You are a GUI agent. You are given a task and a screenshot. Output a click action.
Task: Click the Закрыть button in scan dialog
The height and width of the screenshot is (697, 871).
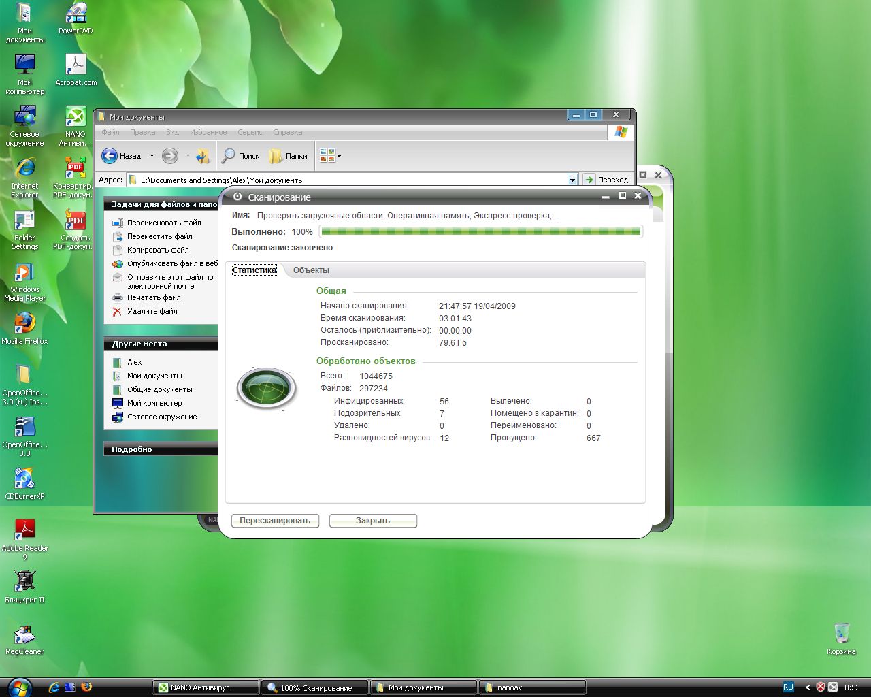click(373, 521)
